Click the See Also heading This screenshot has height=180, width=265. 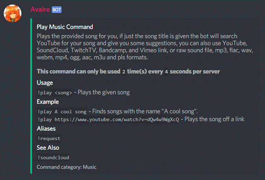tap(48, 148)
